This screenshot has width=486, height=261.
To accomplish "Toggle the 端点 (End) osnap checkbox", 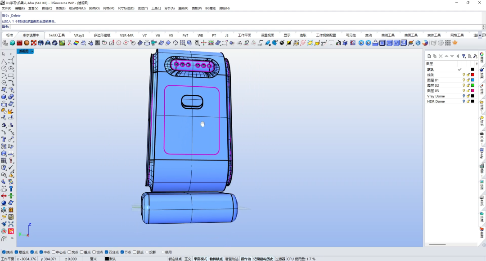I will pos(4,252).
